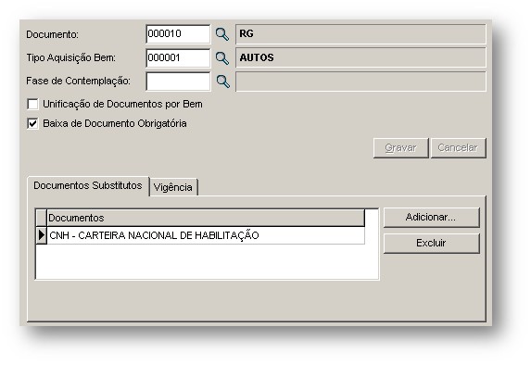This screenshot has width=531, height=365.
Task: Click the Gravar button
Action: point(400,148)
